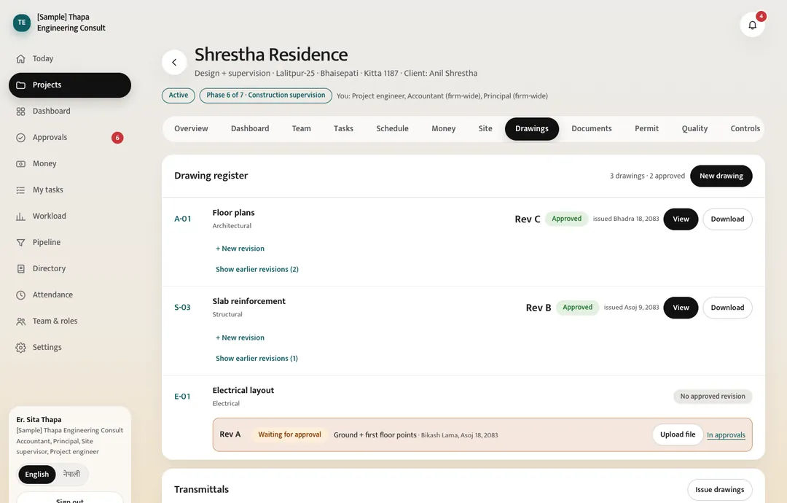Click drawing number E-01

(182, 397)
